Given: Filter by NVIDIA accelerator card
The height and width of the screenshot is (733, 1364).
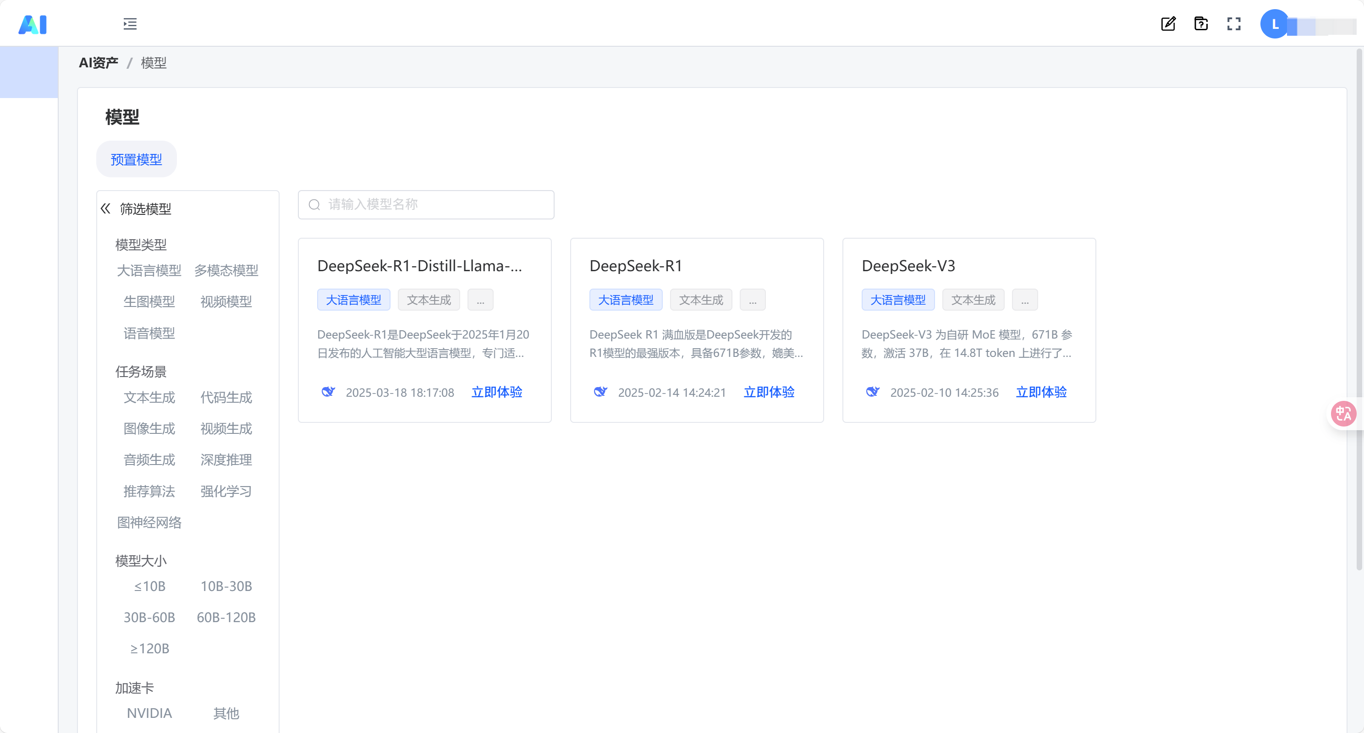Looking at the screenshot, I should [149, 713].
